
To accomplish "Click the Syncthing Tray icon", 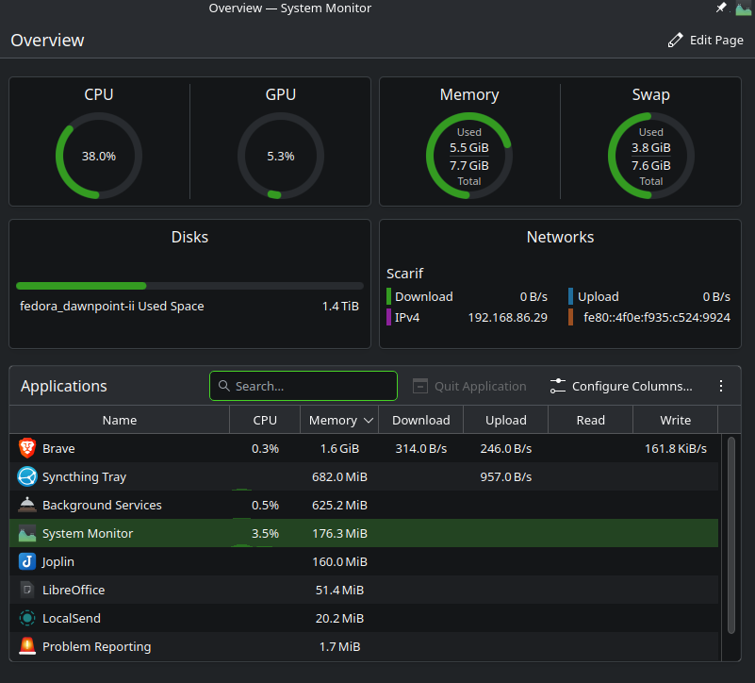I will click(x=27, y=477).
